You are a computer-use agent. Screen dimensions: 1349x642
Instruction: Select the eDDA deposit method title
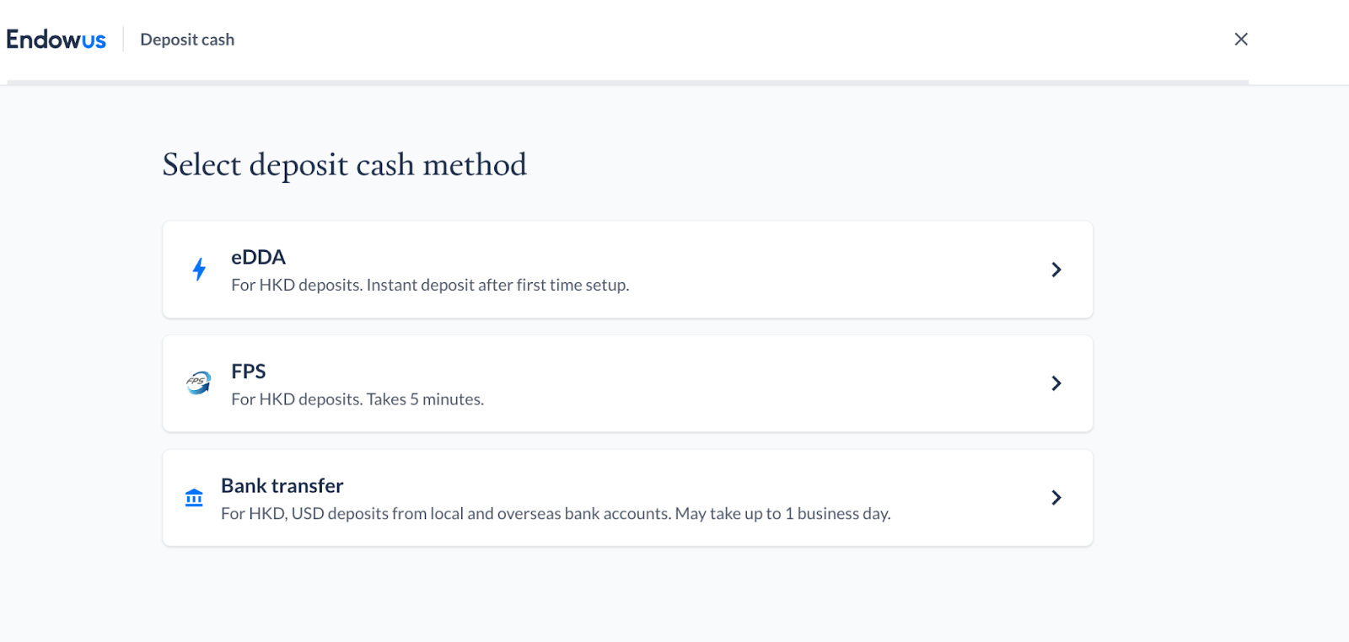coord(259,257)
